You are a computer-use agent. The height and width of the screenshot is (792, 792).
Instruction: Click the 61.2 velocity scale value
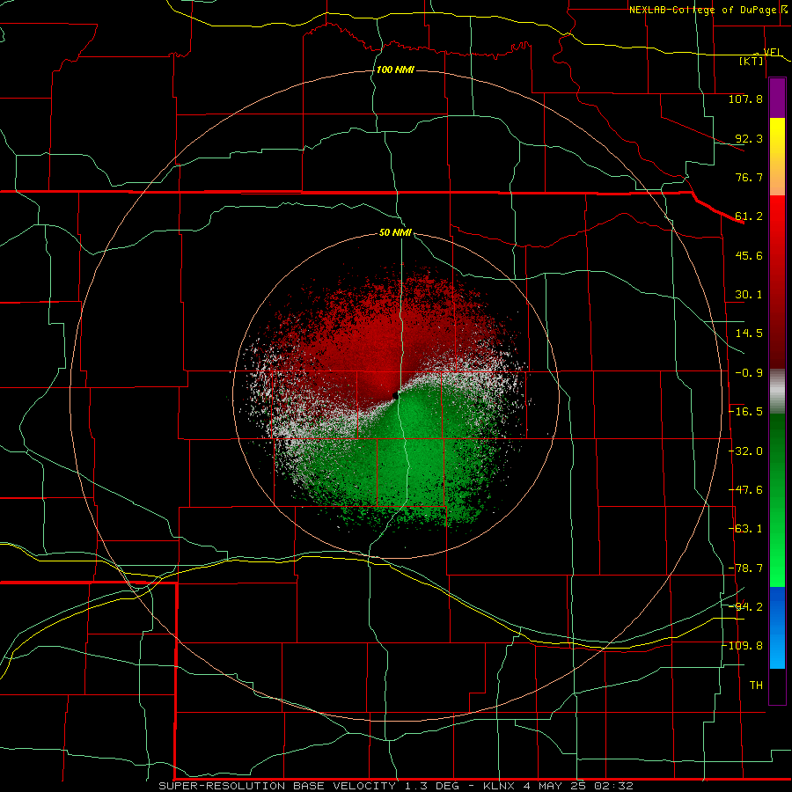pos(749,216)
